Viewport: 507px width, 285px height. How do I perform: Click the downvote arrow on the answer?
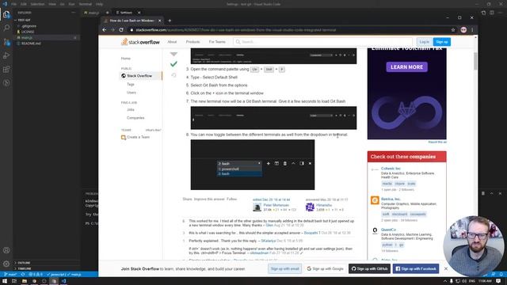pos(173,54)
